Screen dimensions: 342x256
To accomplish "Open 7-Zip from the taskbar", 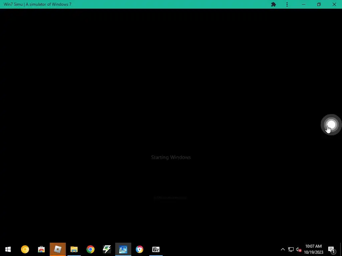I will point(156,249).
